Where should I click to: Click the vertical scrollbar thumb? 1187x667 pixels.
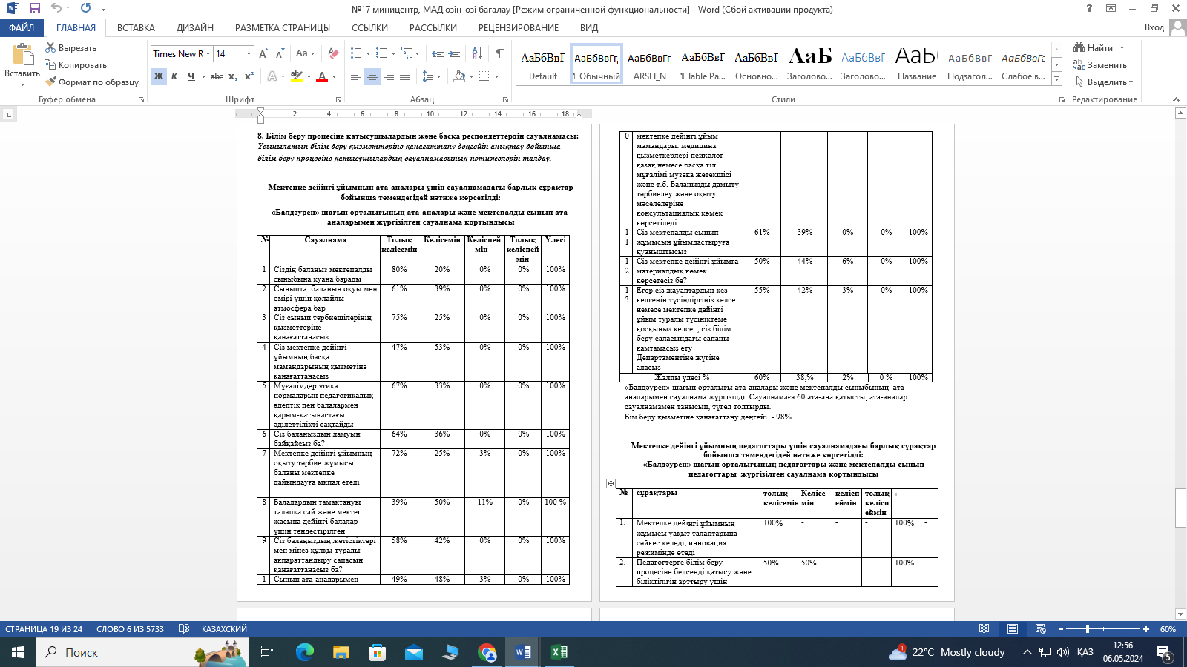point(1180,508)
